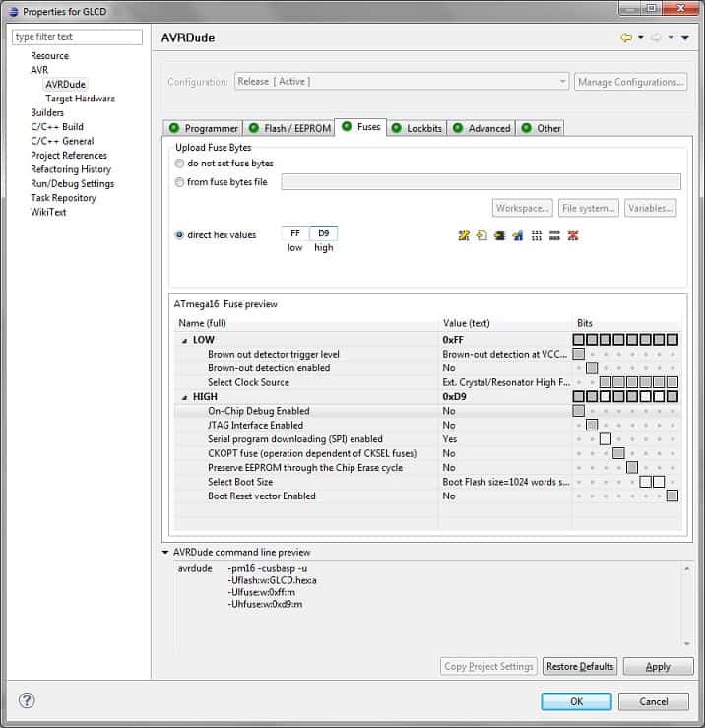Click the greyed Forward navigation arrow
The image size is (705, 728).
point(656,37)
